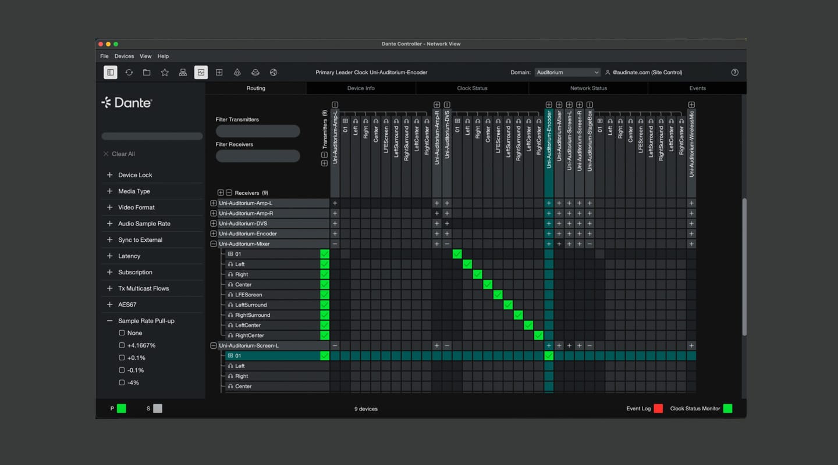Expand the Audio Sample Rate filter
The width and height of the screenshot is (838, 465).
[109, 224]
